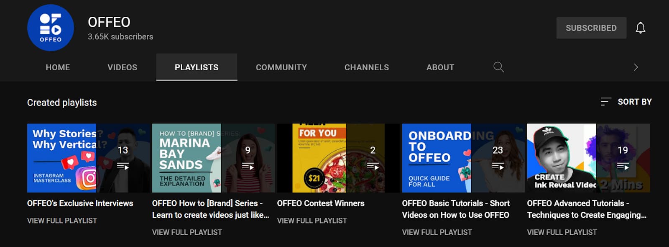Click the playlist icon under count 23
The width and height of the screenshot is (669, 247).
498,167
